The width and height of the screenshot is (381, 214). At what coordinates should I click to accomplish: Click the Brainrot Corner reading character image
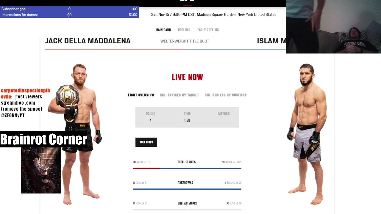point(41,170)
